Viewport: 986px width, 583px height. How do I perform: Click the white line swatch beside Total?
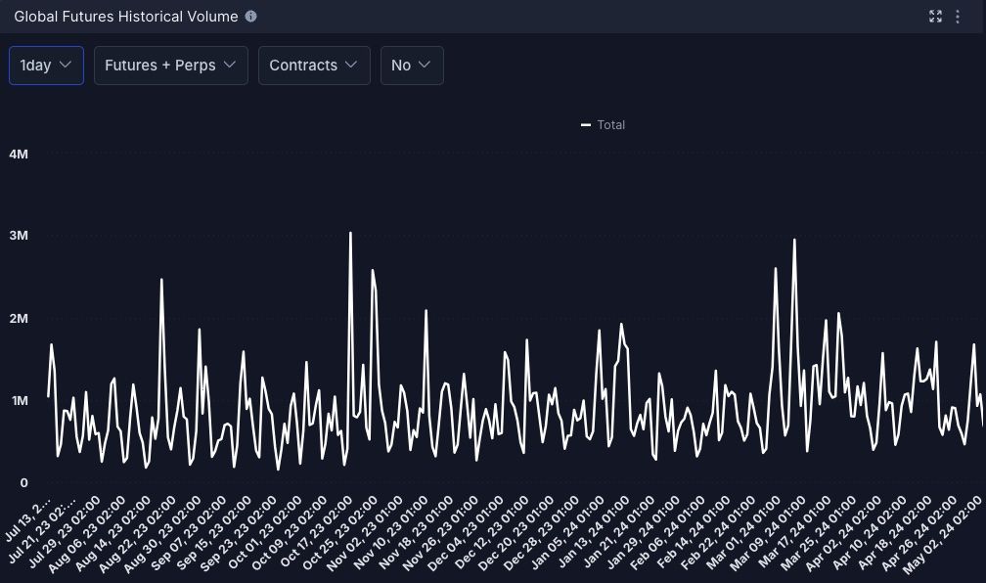coord(586,125)
